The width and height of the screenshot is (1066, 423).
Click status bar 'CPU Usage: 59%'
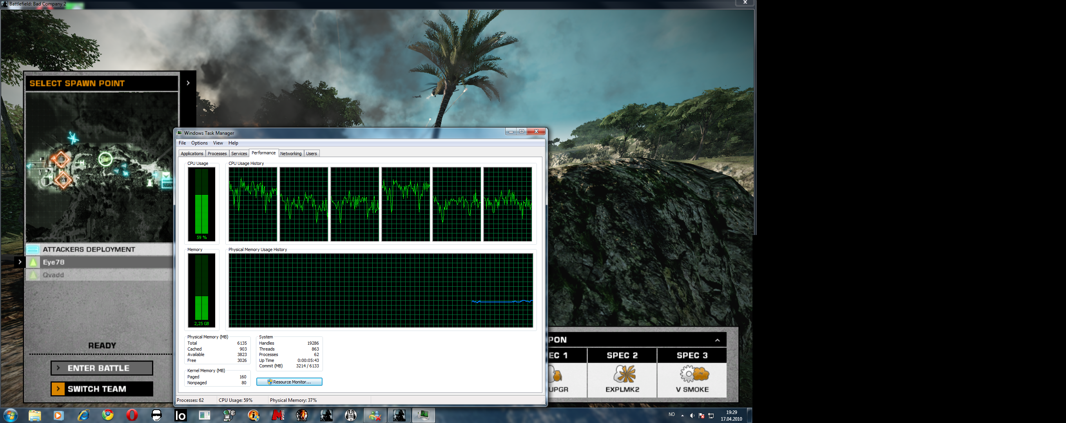pyautogui.click(x=236, y=400)
